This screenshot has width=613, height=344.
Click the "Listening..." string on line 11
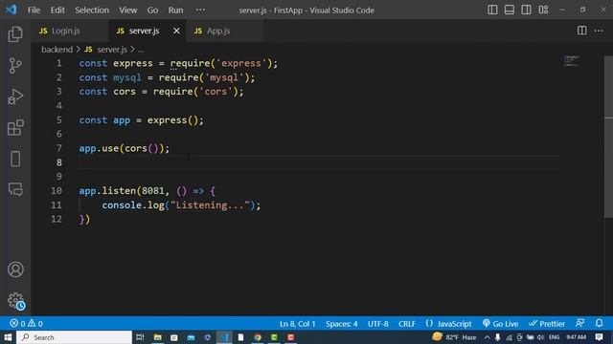tap(210, 205)
